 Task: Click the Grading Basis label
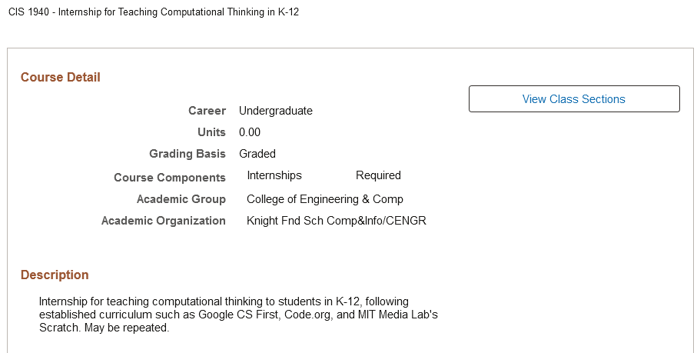(188, 154)
